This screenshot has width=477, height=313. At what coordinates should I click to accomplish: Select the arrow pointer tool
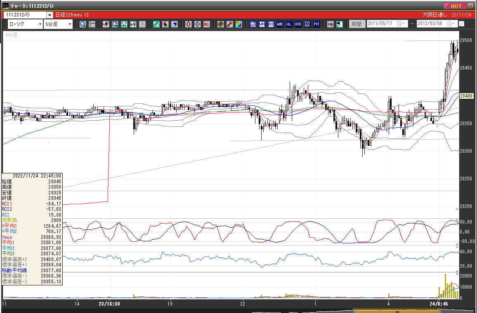tap(165, 24)
